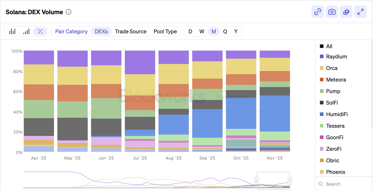The width and height of the screenshot is (373, 191).
Task: Select the cumulative bar chart icon
Action: 27,31
